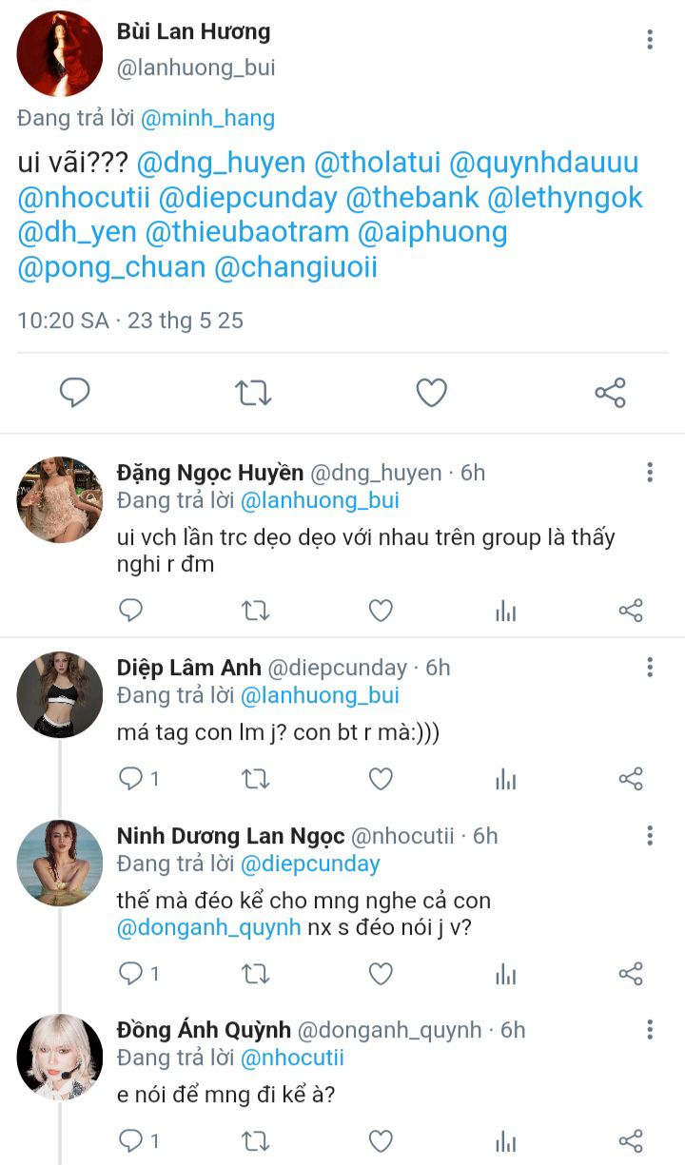View analytics for Diệp Lâm Anh's reply

pyautogui.click(x=506, y=780)
